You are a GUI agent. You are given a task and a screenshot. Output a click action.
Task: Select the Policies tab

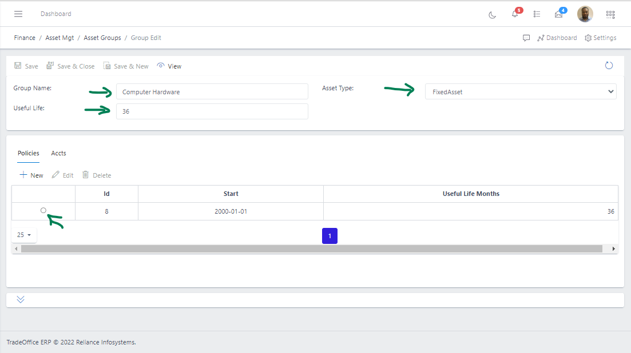coord(28,153)
